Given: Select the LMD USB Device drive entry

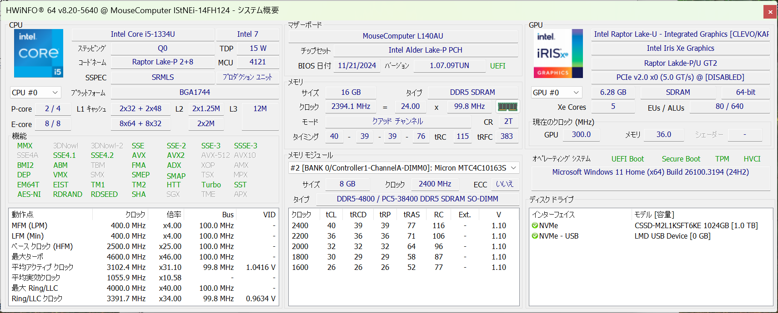Looking at the screenshot, I should 672,236.
